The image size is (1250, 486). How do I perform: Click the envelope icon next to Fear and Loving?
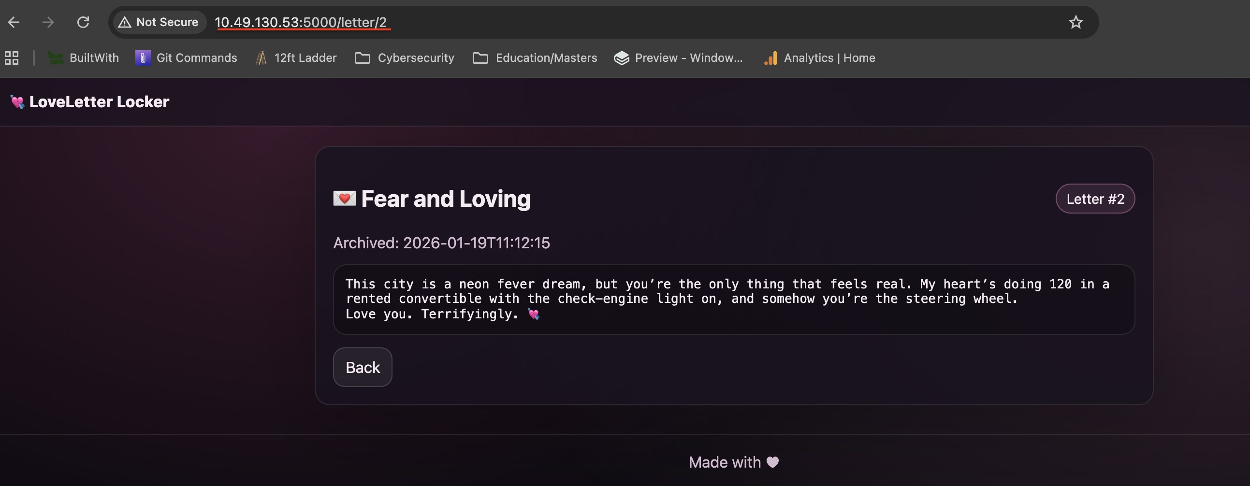344,199
